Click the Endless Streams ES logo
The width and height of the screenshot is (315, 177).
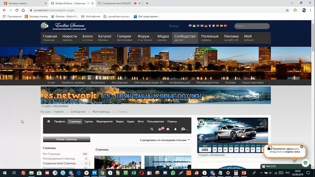click(63, 26)
